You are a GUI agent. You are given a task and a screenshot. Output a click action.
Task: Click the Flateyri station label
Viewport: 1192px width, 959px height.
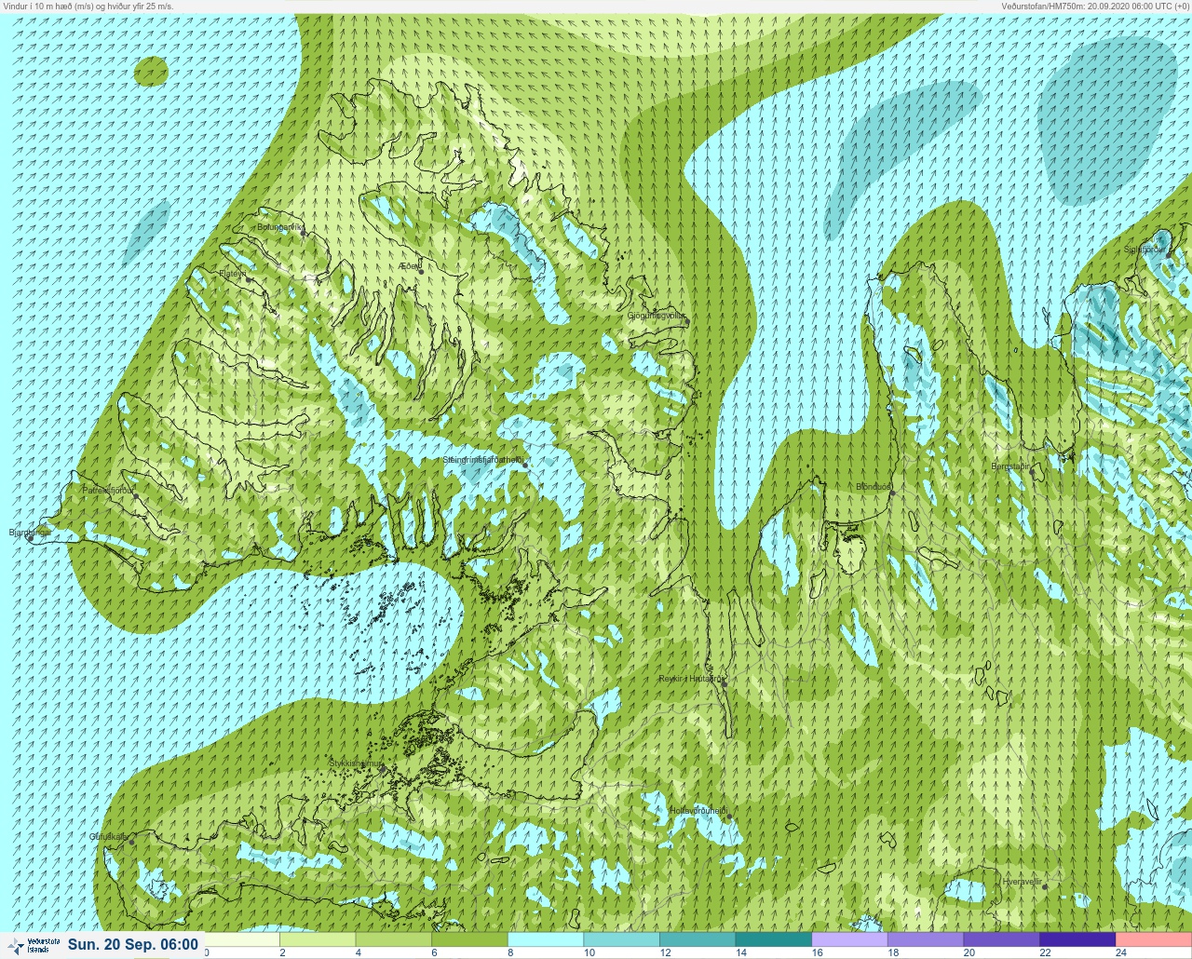coord(233,274)
